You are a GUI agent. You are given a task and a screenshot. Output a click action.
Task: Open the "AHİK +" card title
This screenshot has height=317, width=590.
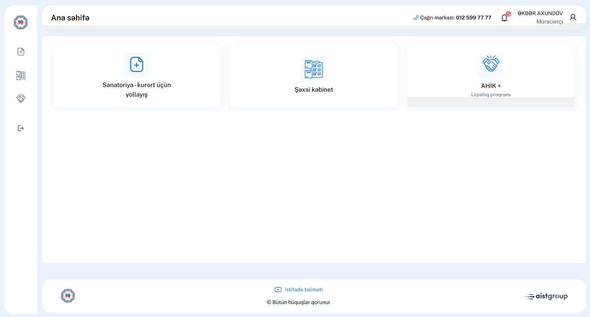click(491, 86)
